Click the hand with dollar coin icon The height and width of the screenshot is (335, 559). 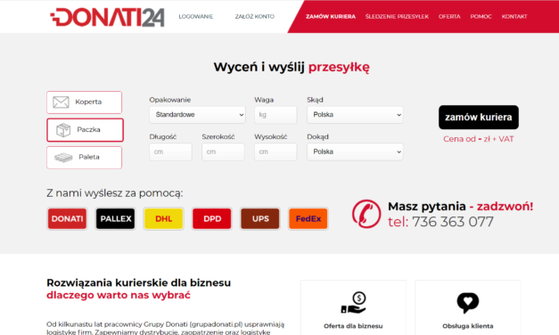point(354,303)
